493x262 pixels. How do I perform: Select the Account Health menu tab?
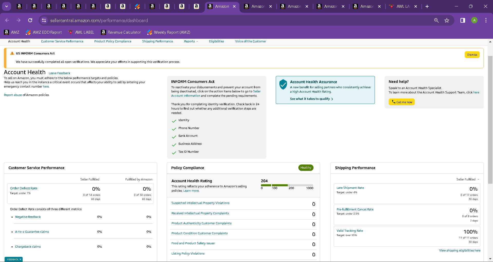(x=19, y=41)
